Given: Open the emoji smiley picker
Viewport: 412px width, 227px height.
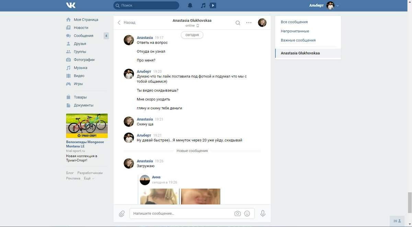Looking at the screenshot, I should (247, 214).
